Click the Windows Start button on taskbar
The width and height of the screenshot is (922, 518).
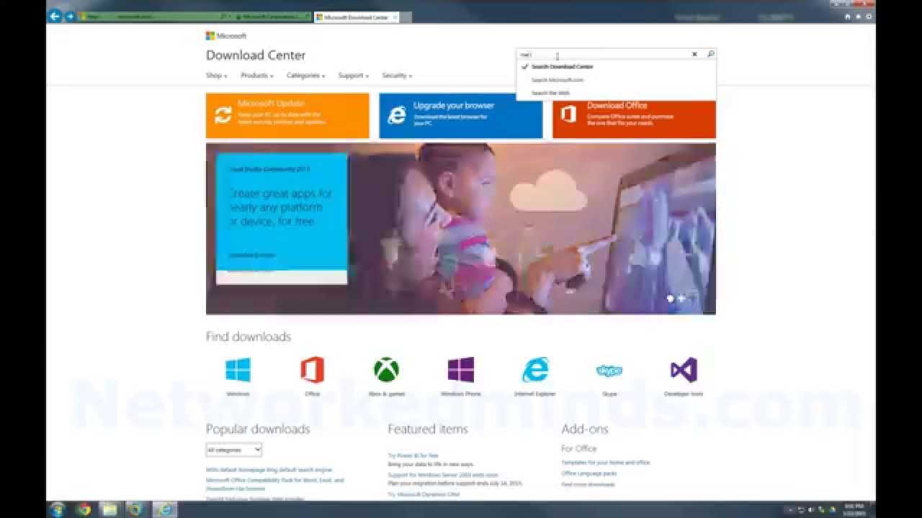57,509
